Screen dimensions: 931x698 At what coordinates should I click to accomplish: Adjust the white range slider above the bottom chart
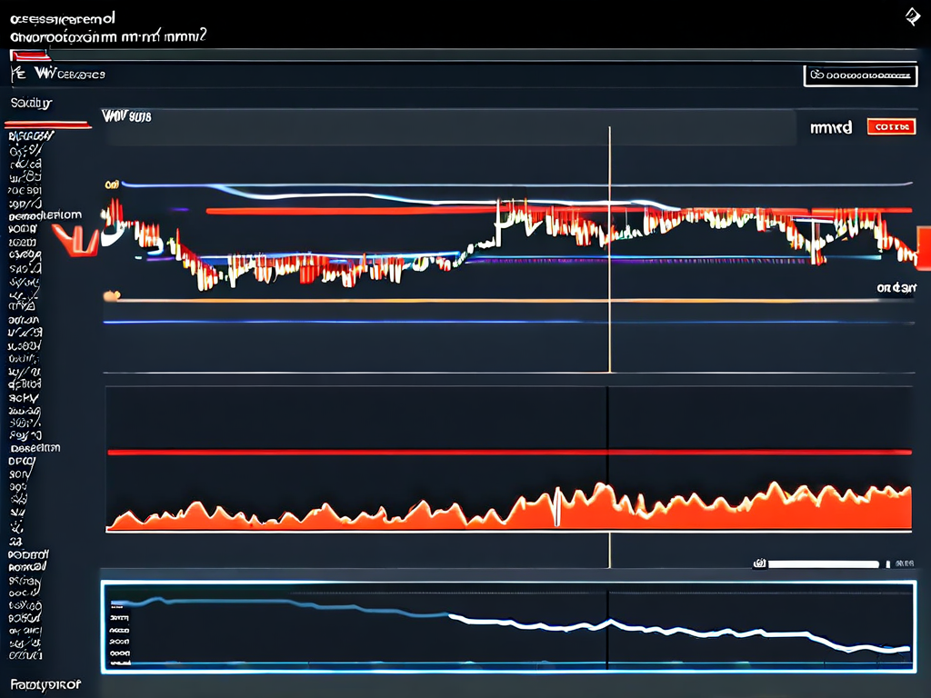coord(824,563)
